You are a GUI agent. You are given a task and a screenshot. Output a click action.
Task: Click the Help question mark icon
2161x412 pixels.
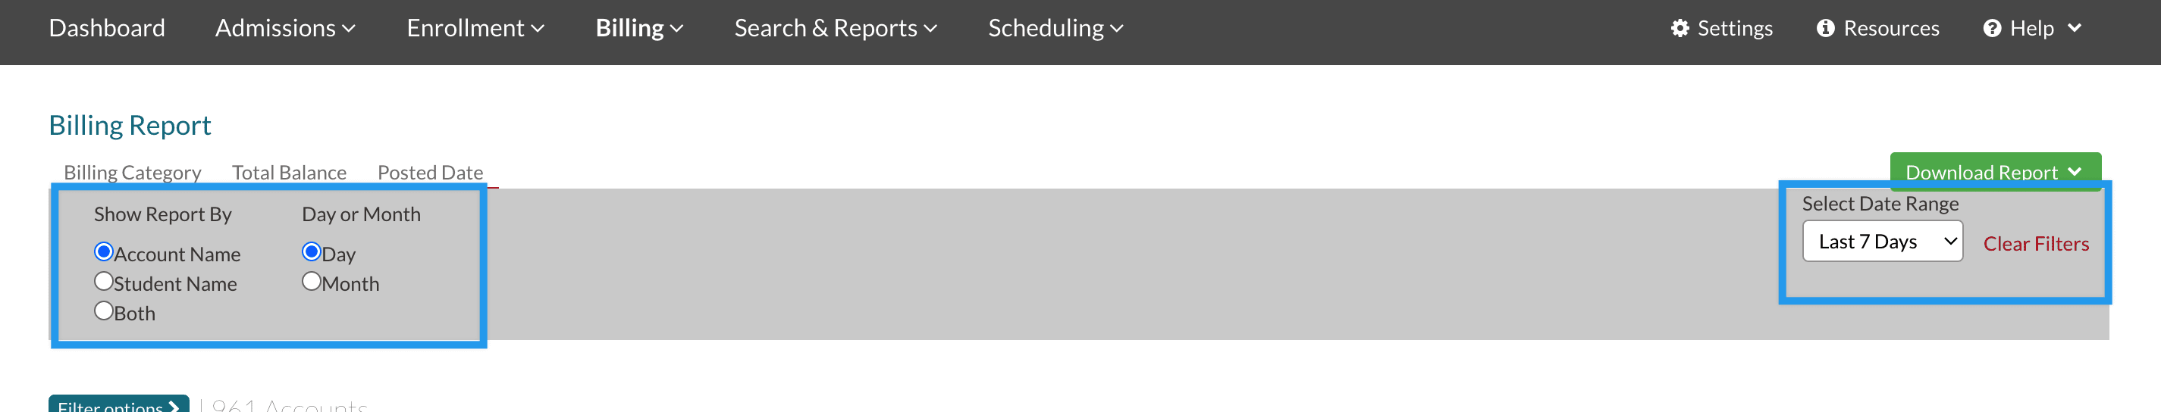(1992, 29)
